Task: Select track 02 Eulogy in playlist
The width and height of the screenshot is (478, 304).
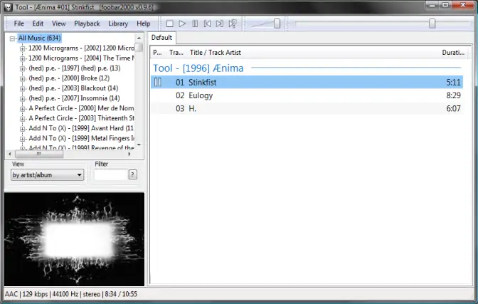Action: [x=307, y=95]
